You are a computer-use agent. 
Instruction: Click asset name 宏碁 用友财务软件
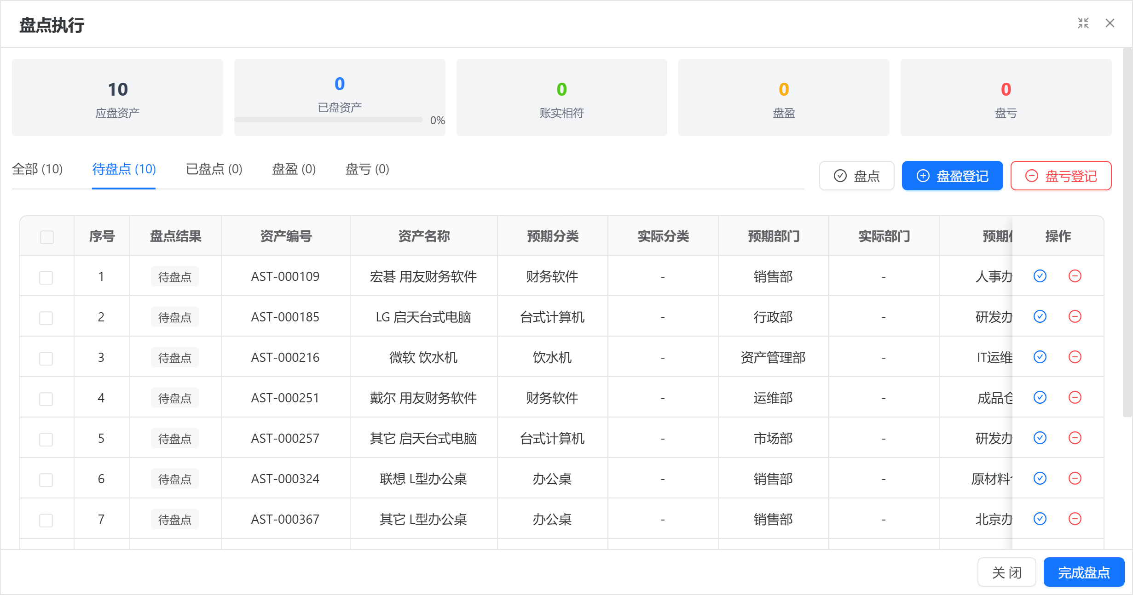coord(423,276)
